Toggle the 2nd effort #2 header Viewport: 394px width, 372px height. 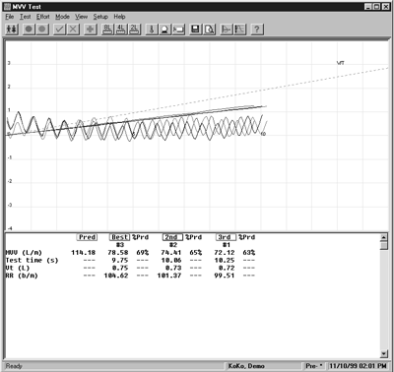click(x=172, y=237)
